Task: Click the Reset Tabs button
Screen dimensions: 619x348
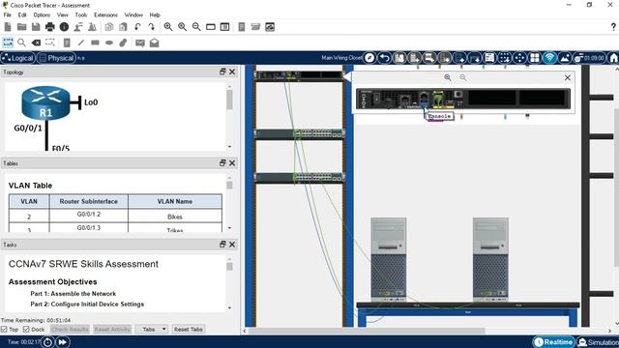Action: pos(188,329)
